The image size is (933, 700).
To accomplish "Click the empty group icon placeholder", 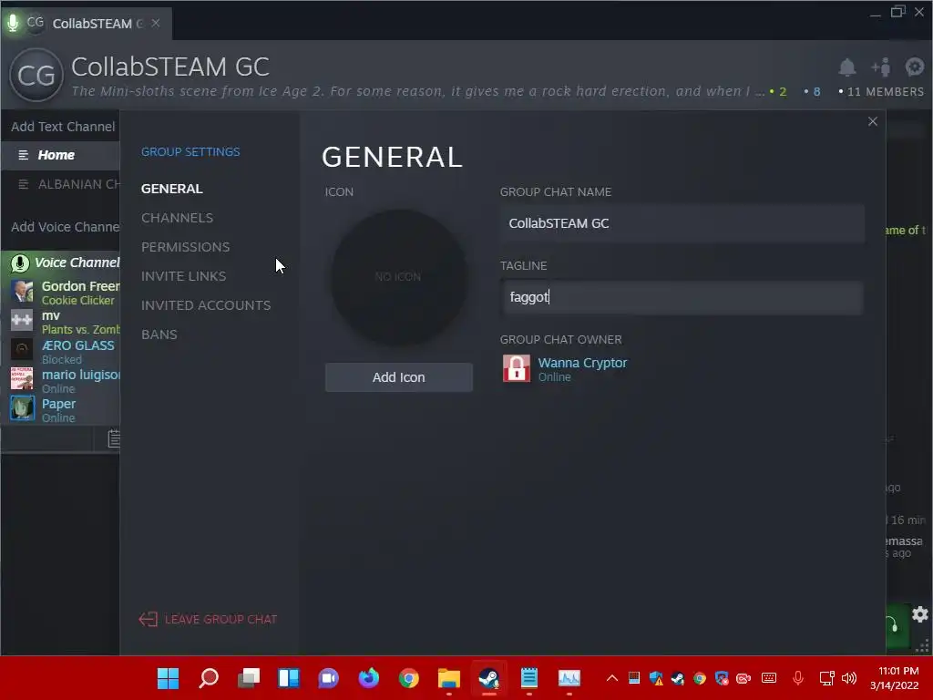I will 398,277.
